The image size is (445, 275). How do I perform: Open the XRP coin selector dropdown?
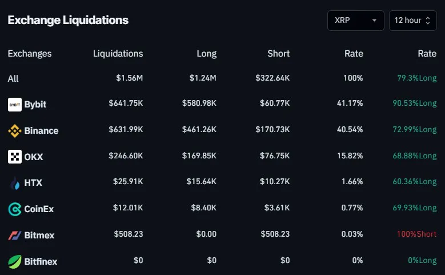pyautogui.click(x=355, y=21)
